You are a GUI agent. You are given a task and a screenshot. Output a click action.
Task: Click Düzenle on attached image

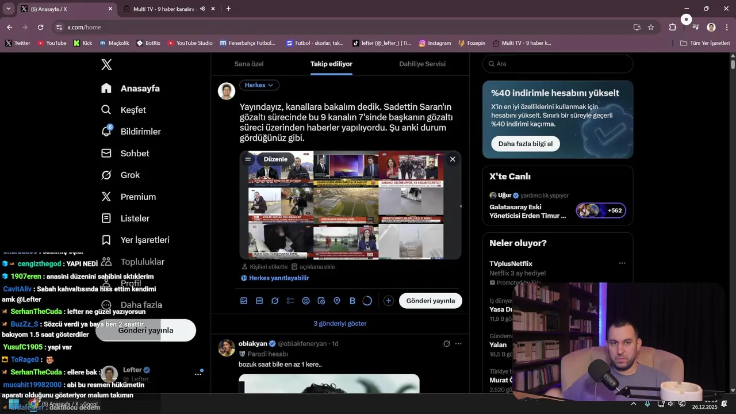[x=275, y=159]
